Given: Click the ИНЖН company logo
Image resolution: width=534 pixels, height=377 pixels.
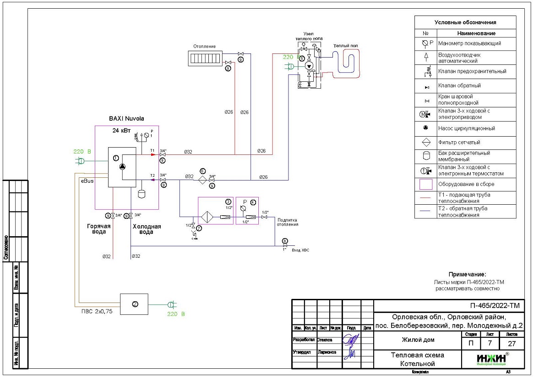Looking at the screenshot, I should (x=491, y=360).
